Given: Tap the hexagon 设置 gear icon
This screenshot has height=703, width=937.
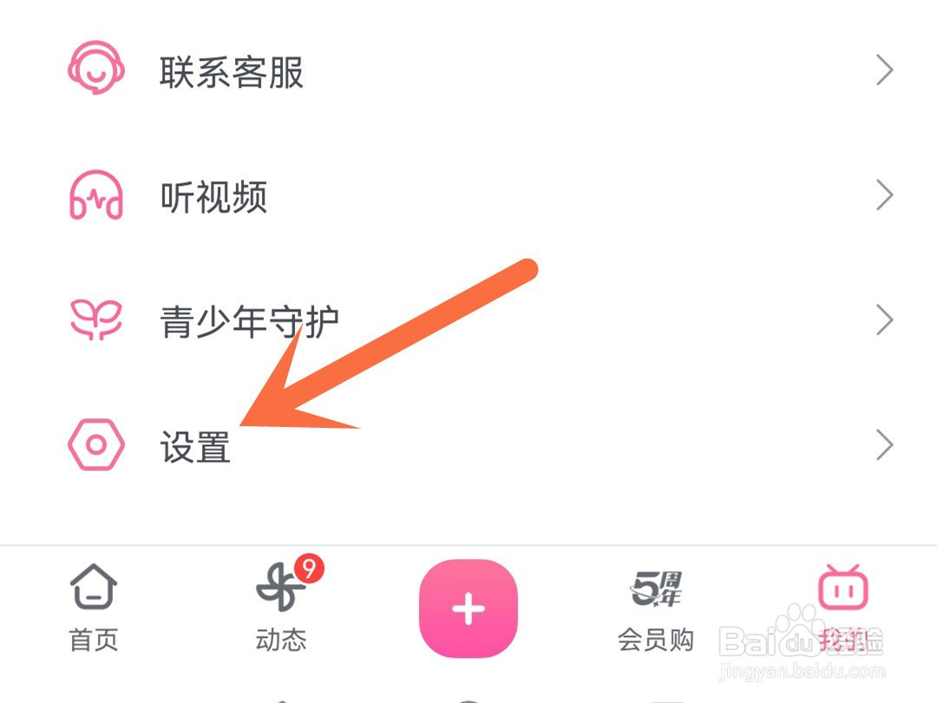Looking at the screenshot, I should point(96,444).
